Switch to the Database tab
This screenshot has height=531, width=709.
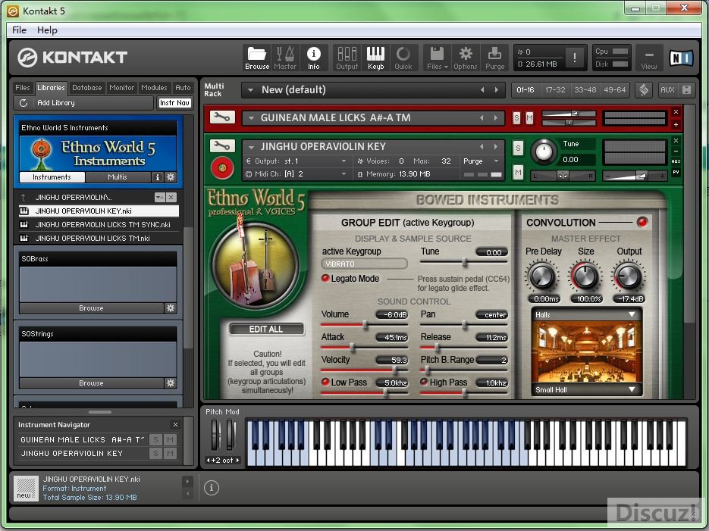coord(86,88)
